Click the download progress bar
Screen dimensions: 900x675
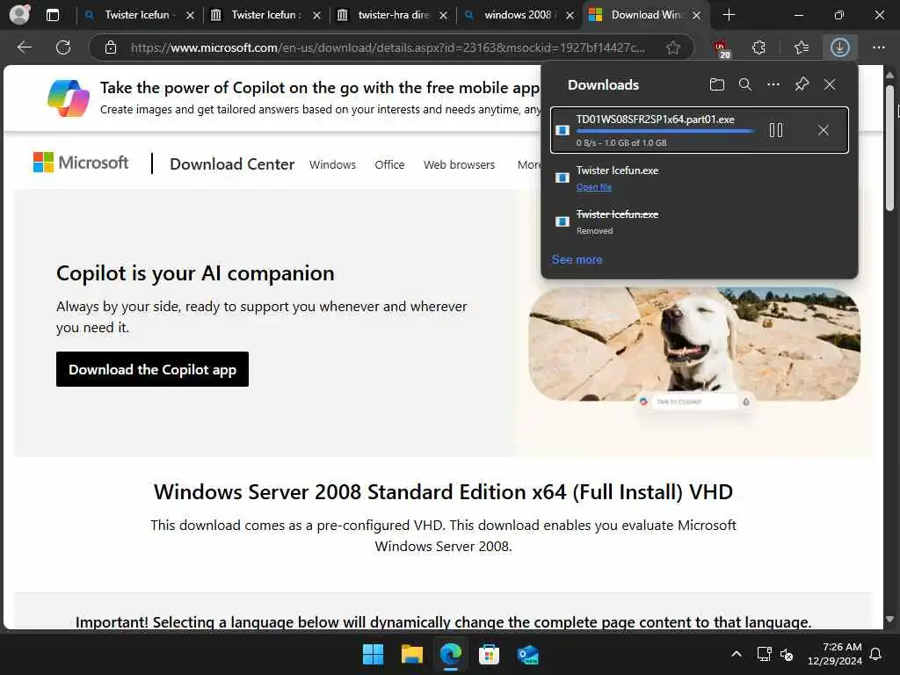pos(666,132)
